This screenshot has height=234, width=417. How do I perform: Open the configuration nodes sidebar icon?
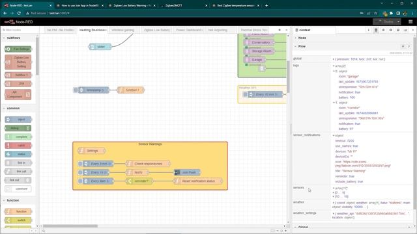coord(391,30)
